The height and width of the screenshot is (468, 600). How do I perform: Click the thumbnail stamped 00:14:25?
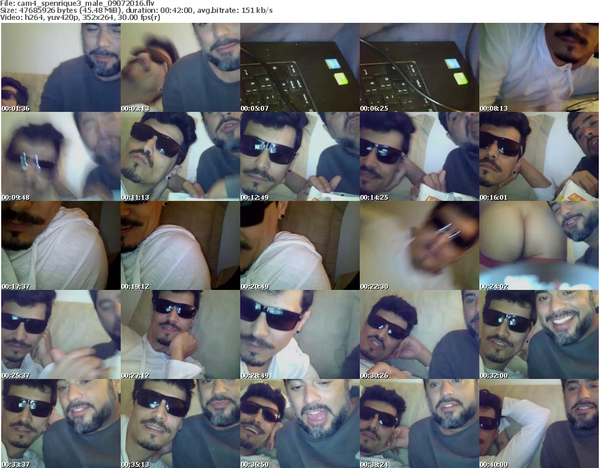pyautogui.click(x=420, y=156)
